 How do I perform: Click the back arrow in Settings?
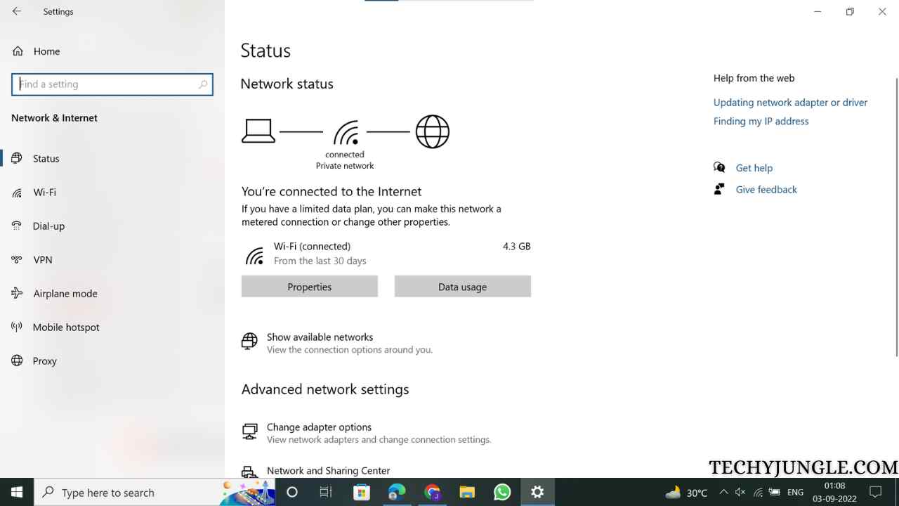(17, 11)
